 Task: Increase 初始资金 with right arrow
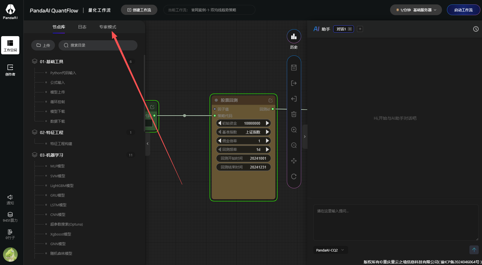(267, 123)
